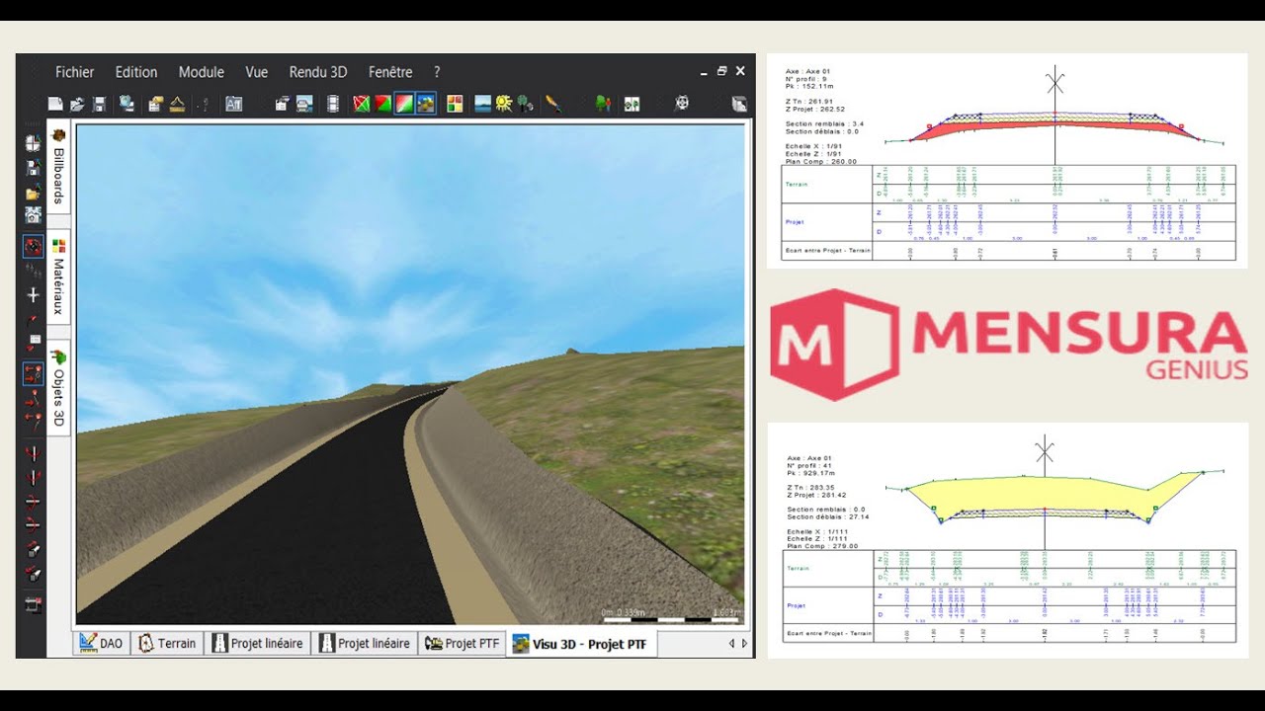Click the film strip video icon
This screenshot has height=711, width=1265.
pos(333,104)
